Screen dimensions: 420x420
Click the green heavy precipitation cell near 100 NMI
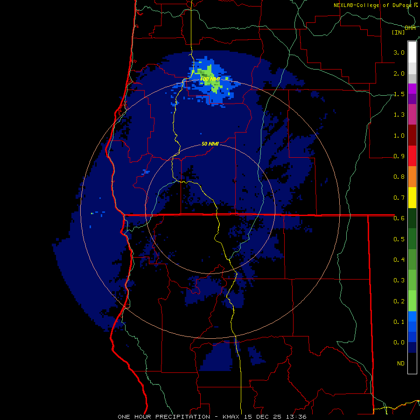click(x=210, y=79)
